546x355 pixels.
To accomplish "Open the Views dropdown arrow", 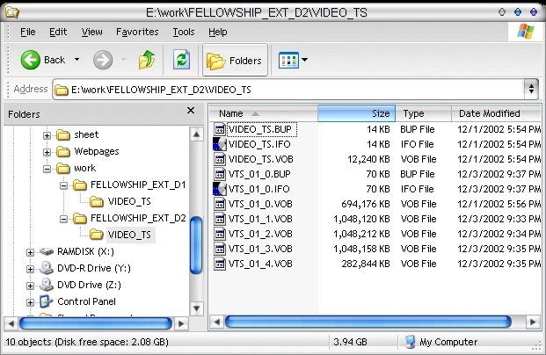I will pos(305,60).
